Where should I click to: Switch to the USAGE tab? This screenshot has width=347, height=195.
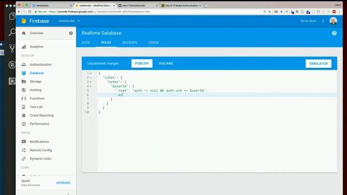(153, 42)
